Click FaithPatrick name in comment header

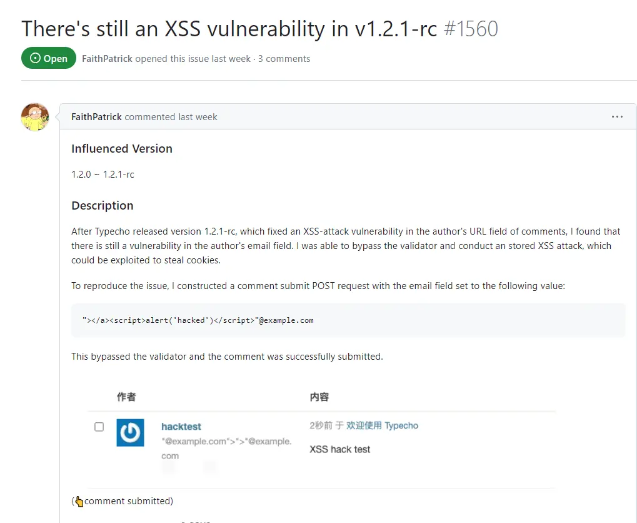click(97, 117)
